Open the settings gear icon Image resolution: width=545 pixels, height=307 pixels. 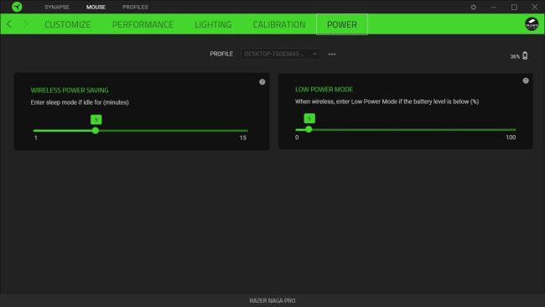pos(473,7)
